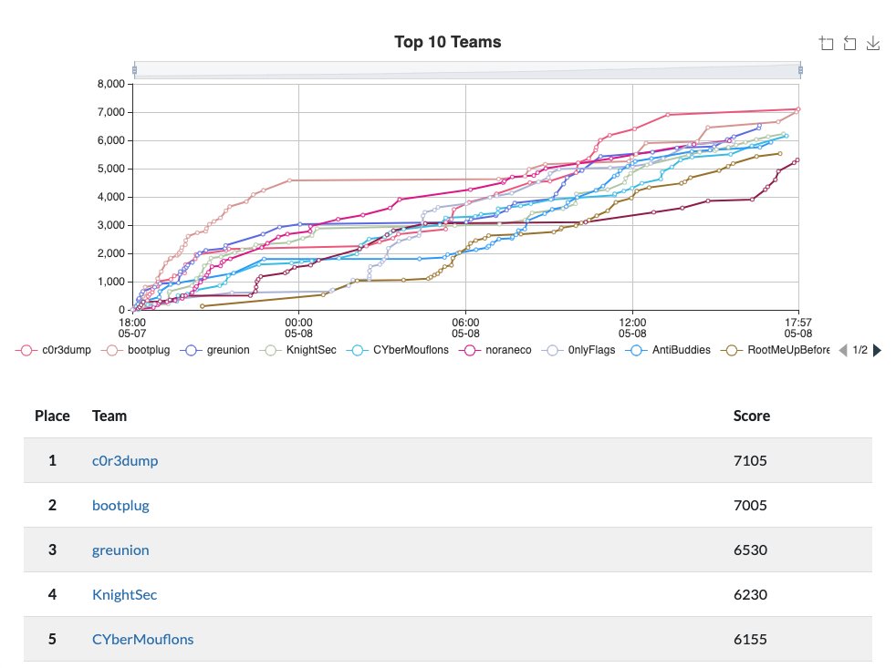
Task: Click left handle of time range slider
Action: pos(134,70)
